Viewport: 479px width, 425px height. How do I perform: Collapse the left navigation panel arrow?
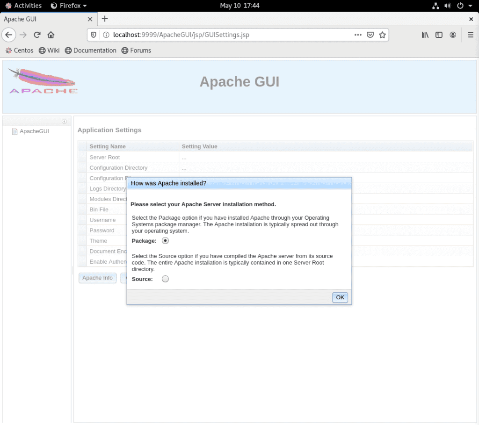pos(64,122)
